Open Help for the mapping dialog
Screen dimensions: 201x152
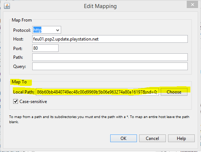[181, 138]
